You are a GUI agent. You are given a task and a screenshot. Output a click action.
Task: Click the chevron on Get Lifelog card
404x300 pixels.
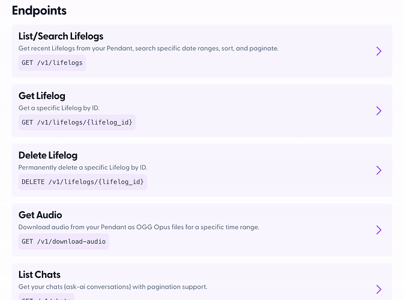click(x=379, y=110)
